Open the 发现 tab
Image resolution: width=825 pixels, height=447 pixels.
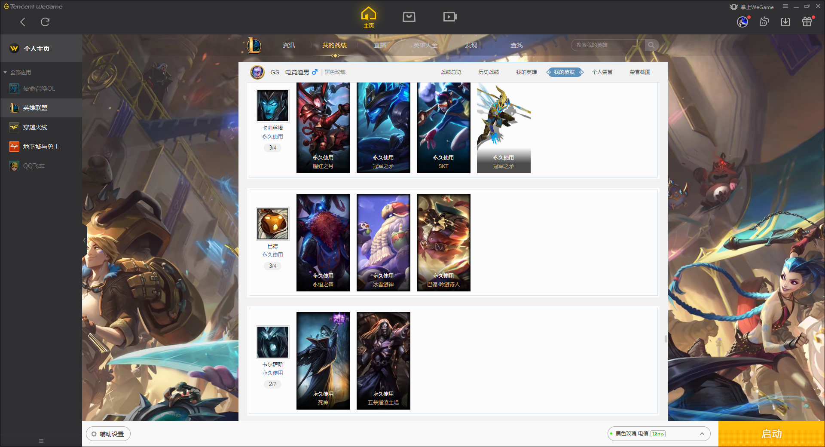click(x=471, y=45)
